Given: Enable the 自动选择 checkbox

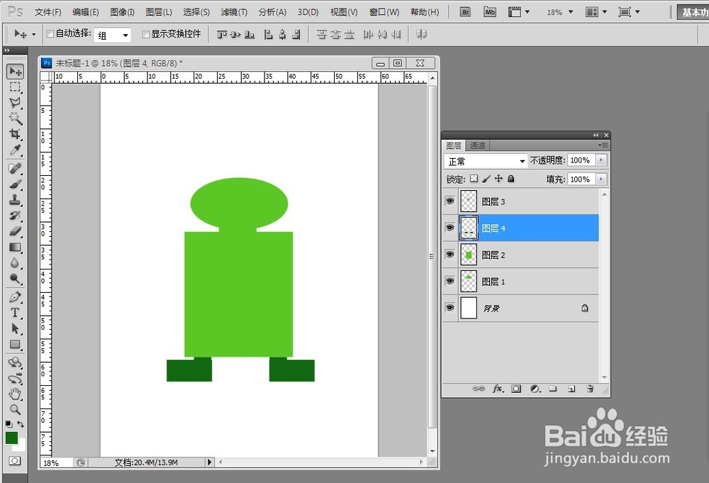Looking at the screenshot, I should click(x=50, y=34).
